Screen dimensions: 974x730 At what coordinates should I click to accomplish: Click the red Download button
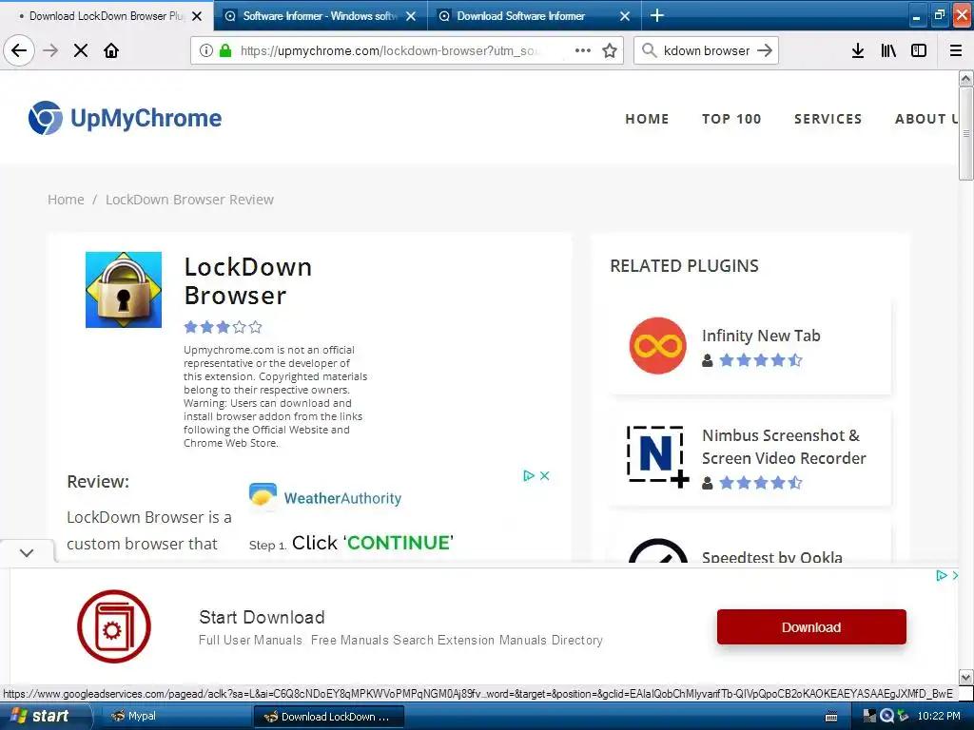pos(811,627)
